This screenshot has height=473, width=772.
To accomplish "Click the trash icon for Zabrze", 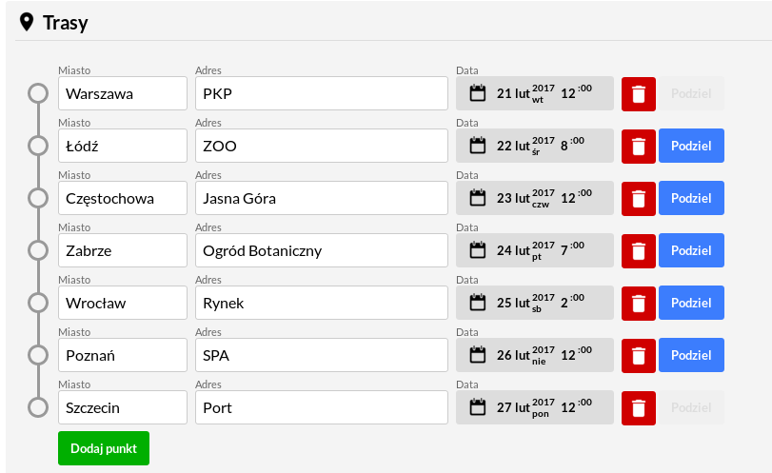I will tap(638, 251).
